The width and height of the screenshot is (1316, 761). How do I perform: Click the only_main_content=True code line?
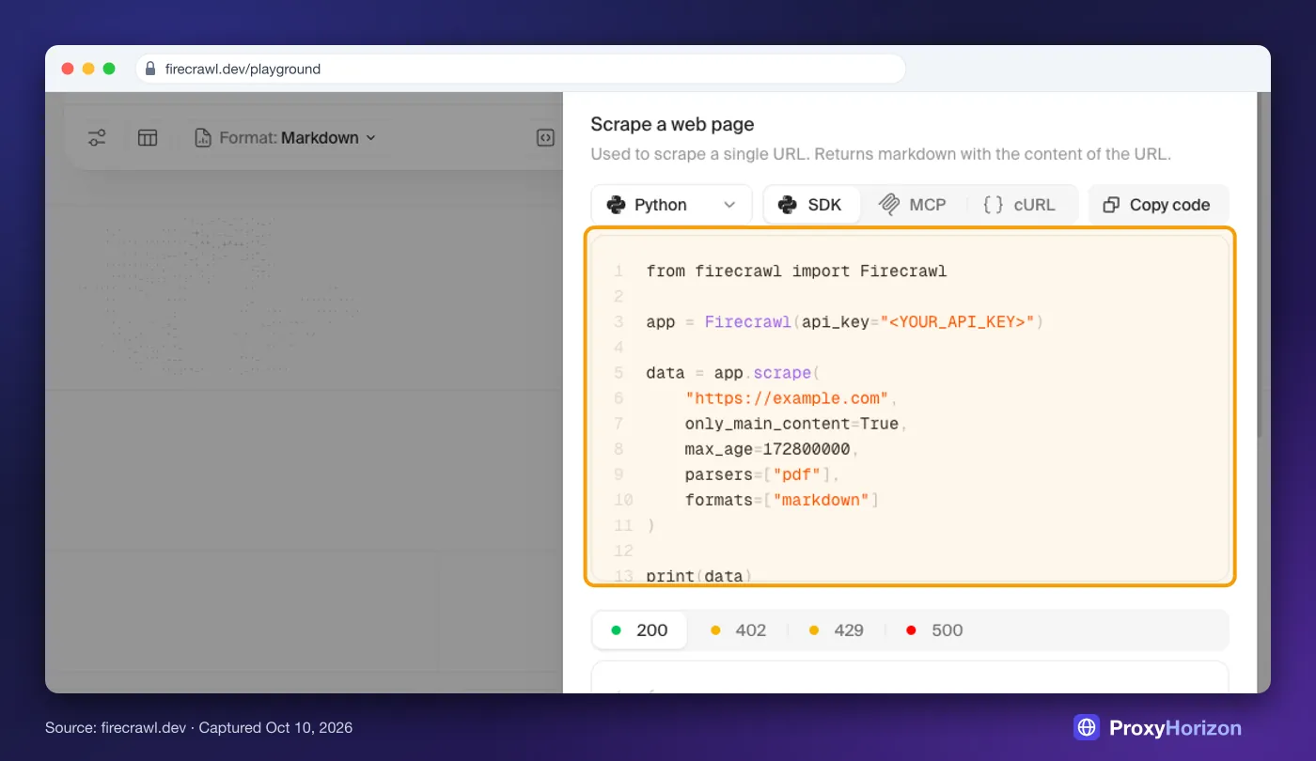pos(795,424)
